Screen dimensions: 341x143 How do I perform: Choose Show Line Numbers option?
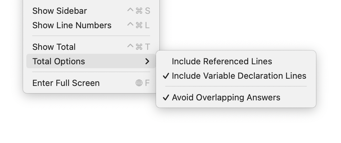91,25
